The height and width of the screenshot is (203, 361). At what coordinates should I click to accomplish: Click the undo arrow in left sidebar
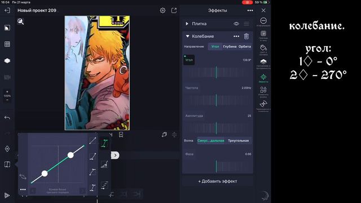7,118
